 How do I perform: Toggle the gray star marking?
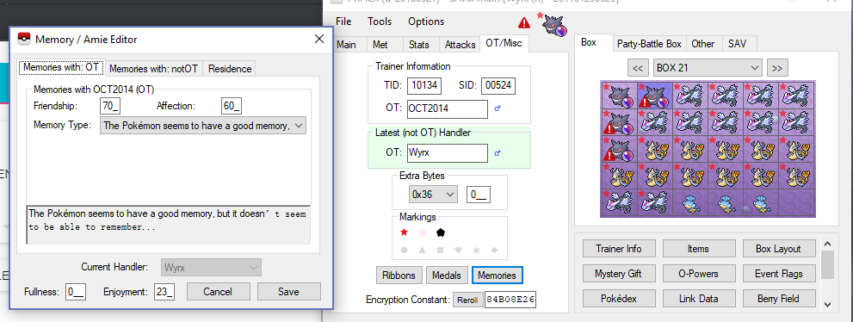[477, 251]
